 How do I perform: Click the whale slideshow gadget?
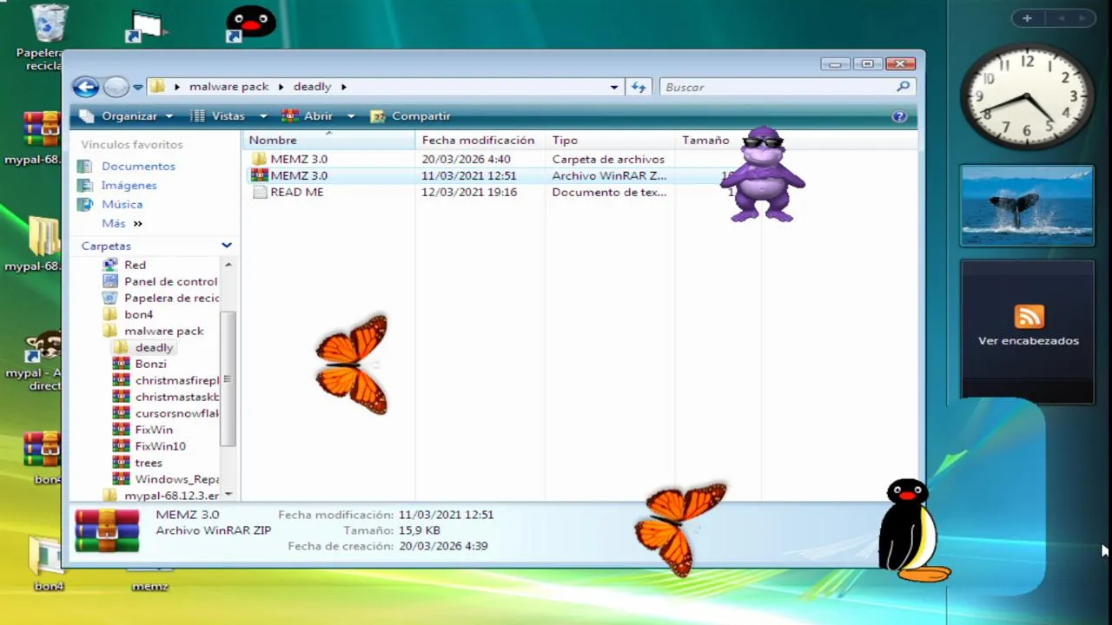click(1027, 206)
